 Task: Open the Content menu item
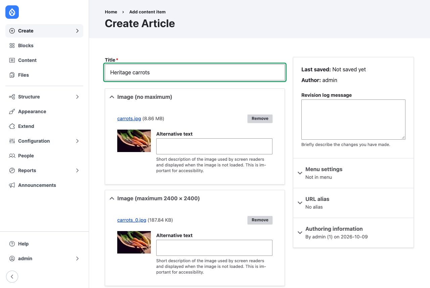pyautogui.click(x=44, y=60)
